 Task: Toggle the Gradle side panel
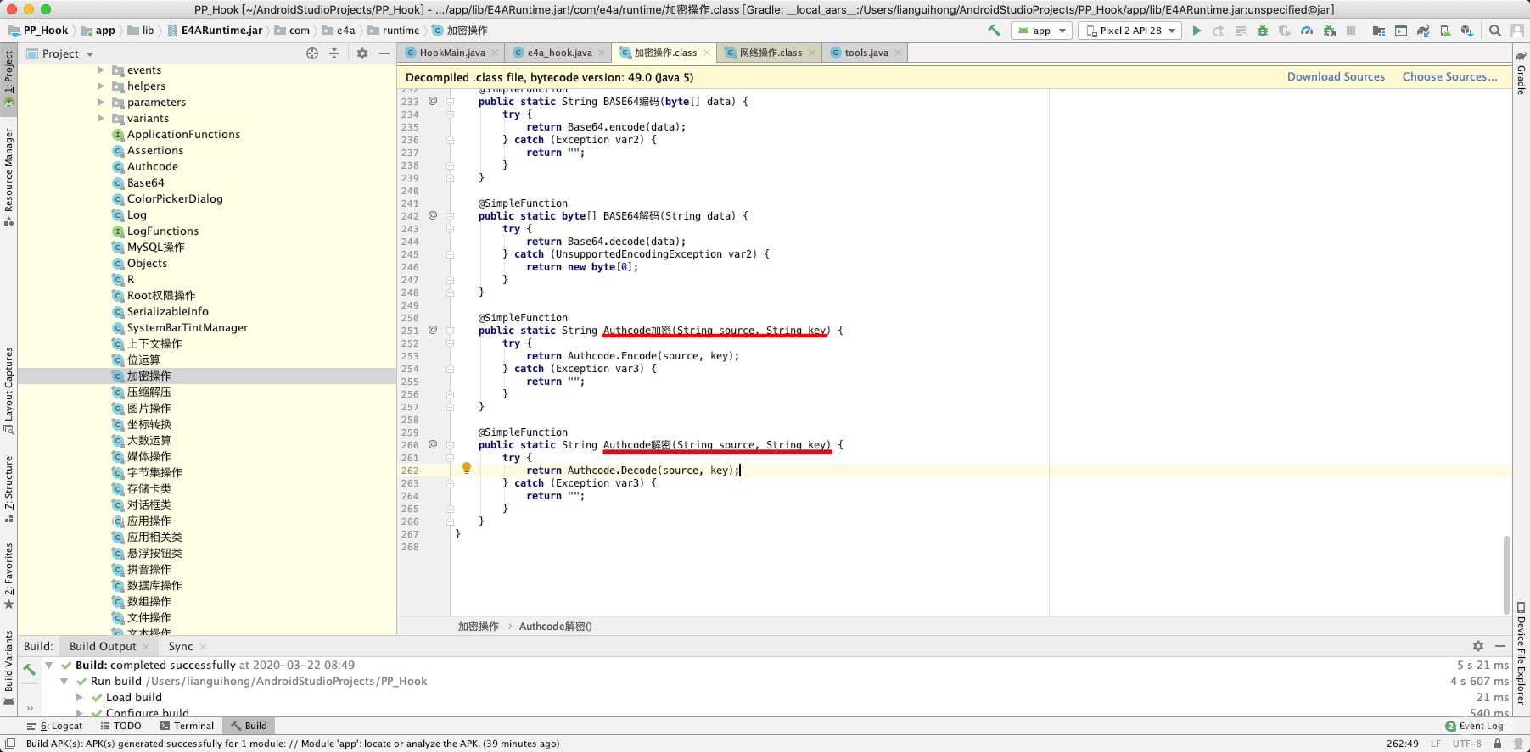click(x=1521, y=73)
